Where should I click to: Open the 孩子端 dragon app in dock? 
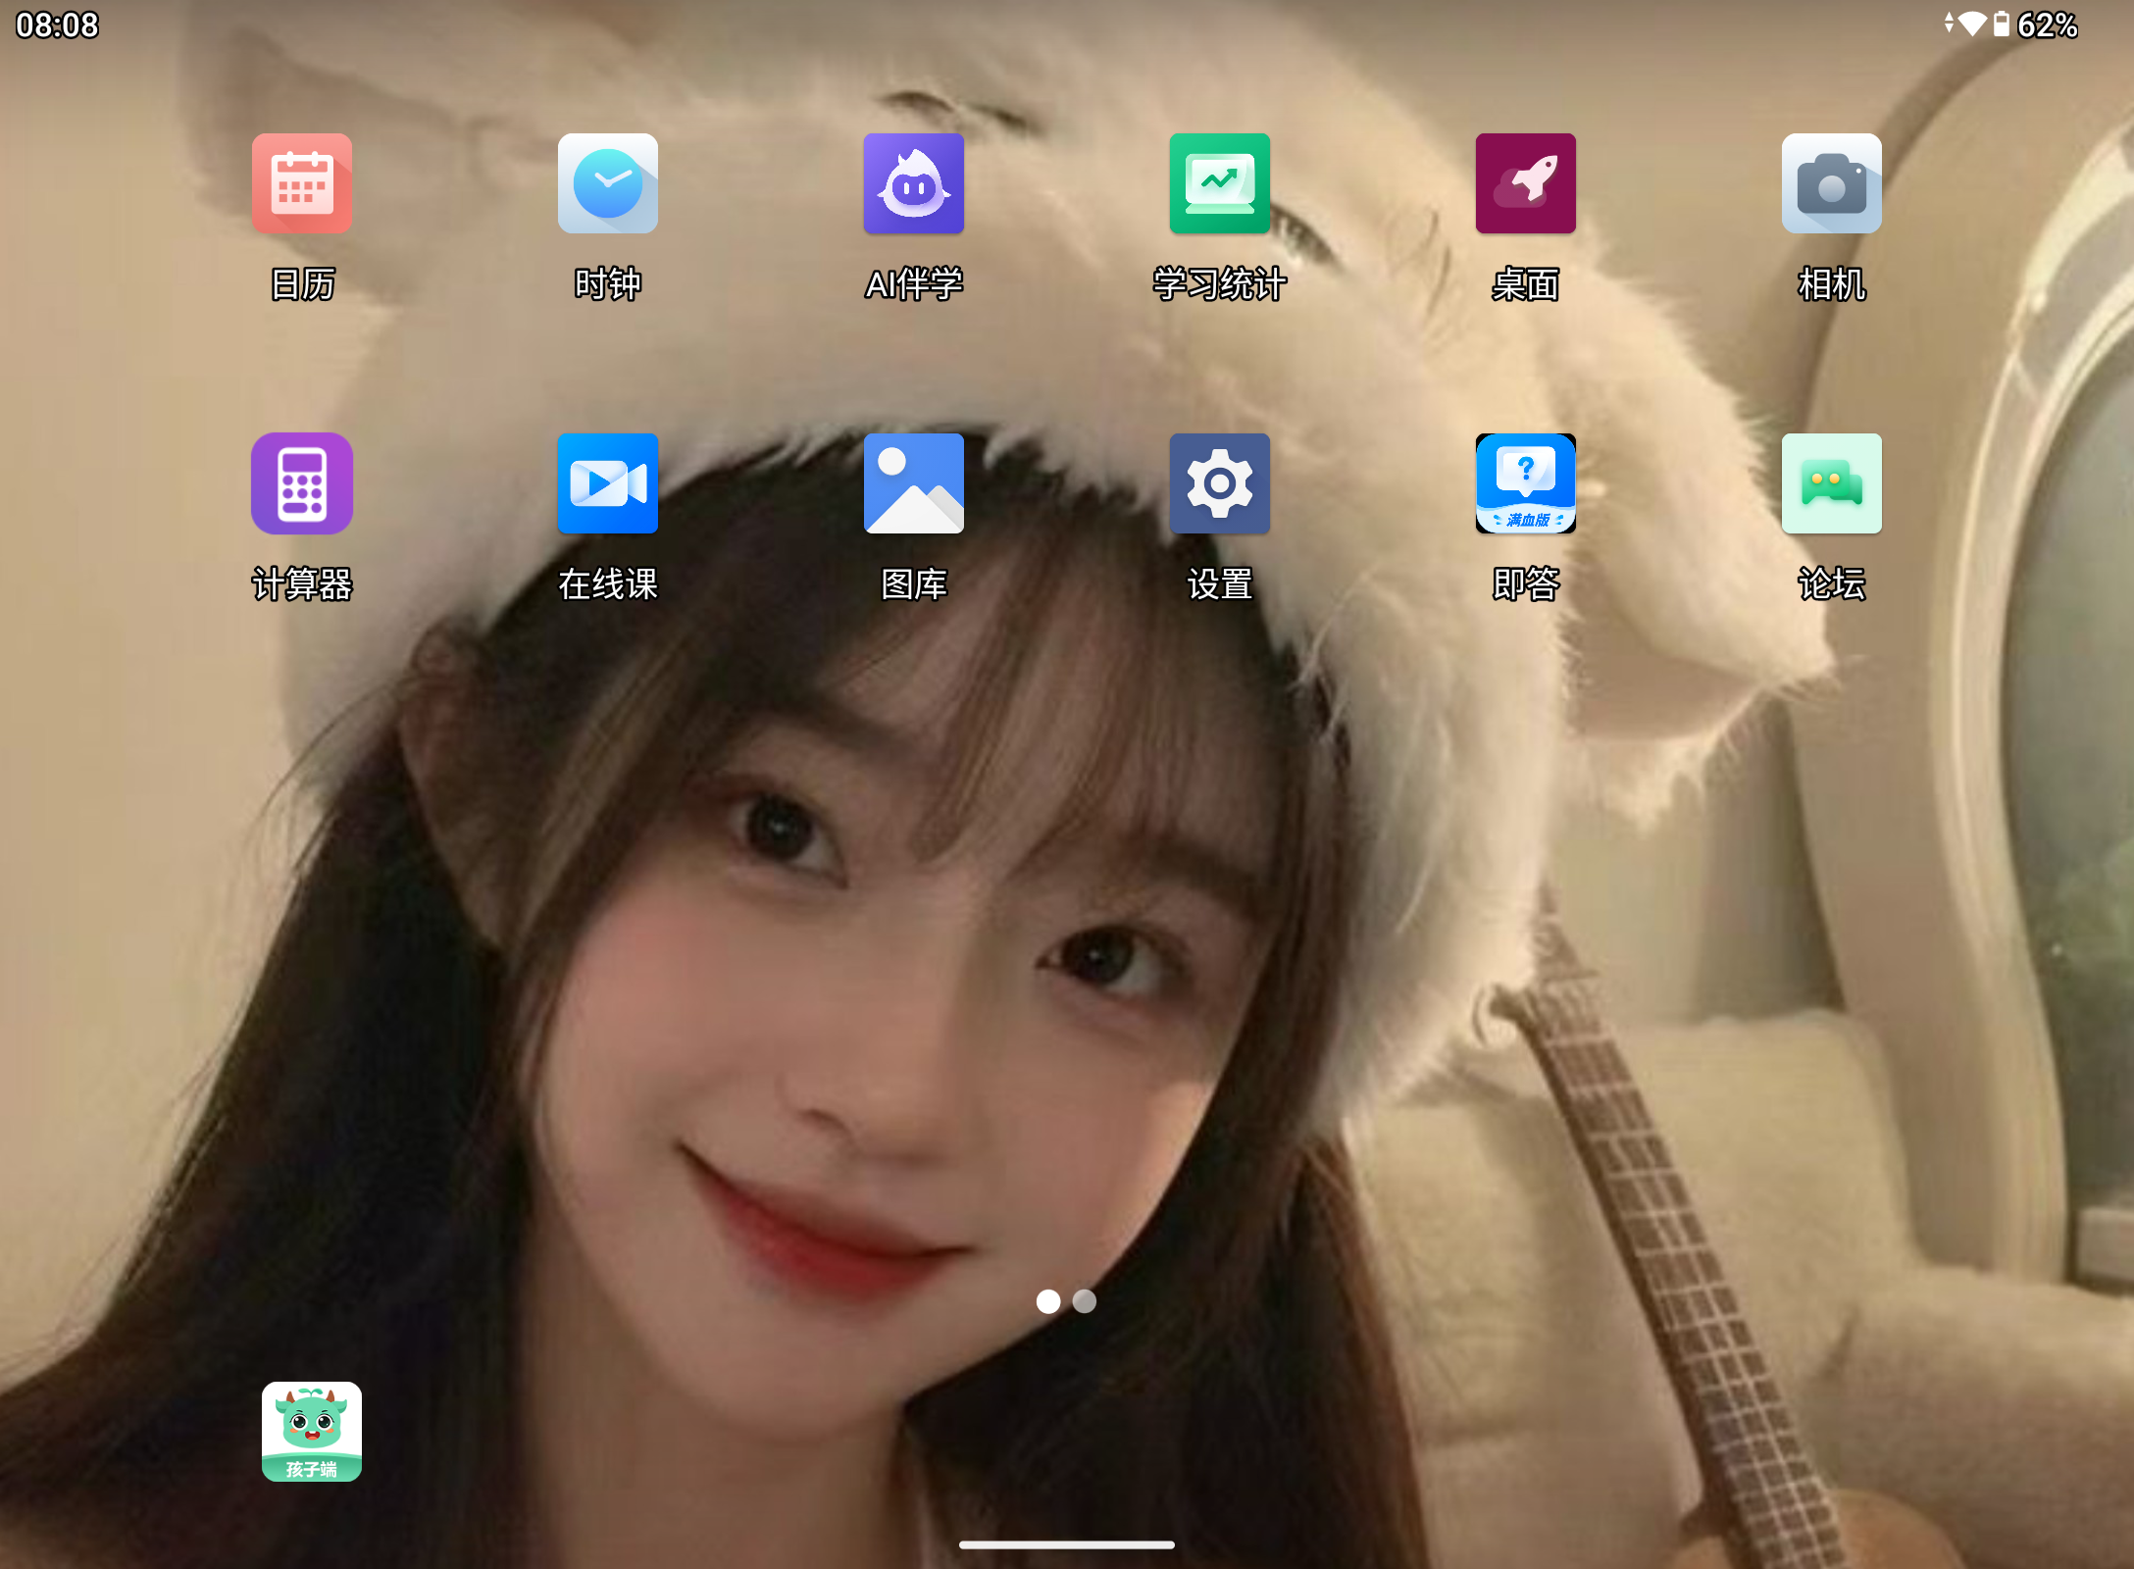[x=312, y=1432]
